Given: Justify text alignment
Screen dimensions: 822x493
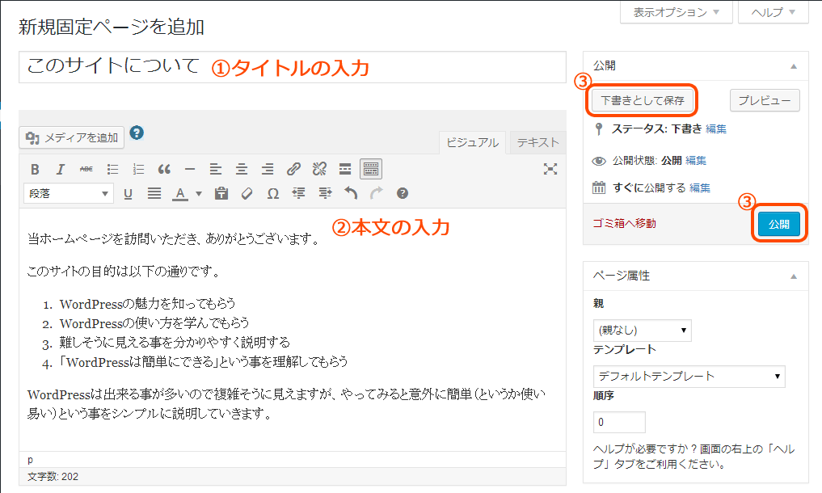Looking at the screenshot, I should click(154, 194).
